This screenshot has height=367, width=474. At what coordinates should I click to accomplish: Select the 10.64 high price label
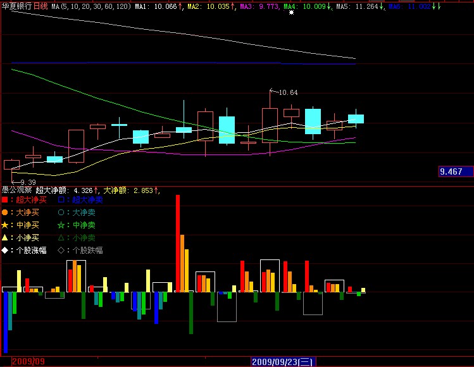tap(287, 92)
